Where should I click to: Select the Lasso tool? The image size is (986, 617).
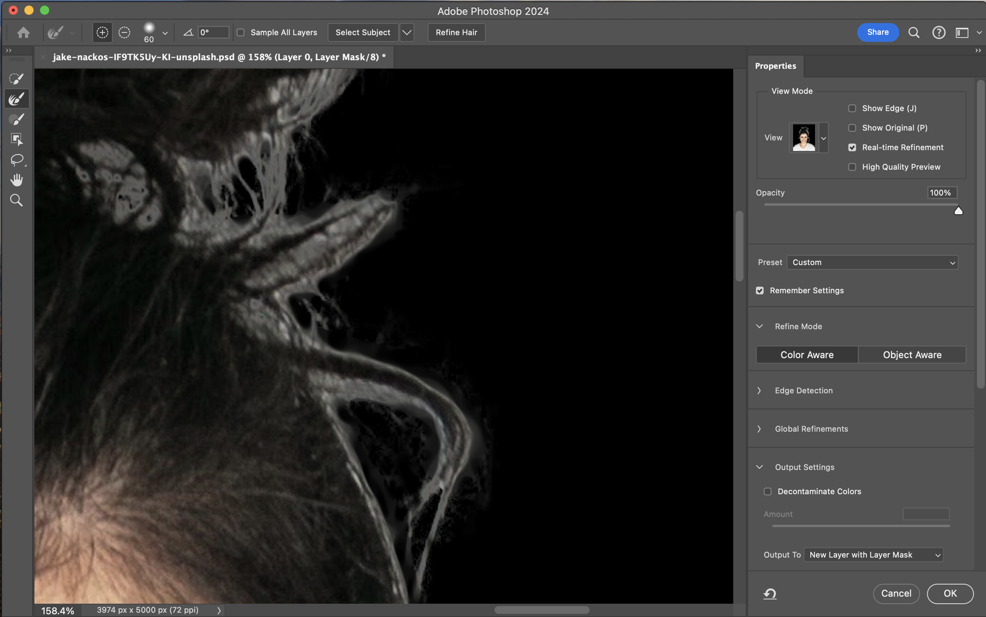coord(16,160)
